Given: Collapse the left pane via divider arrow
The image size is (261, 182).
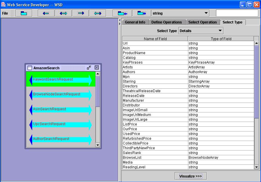Looking at the screenshot, I should click(x=120, y=20).
